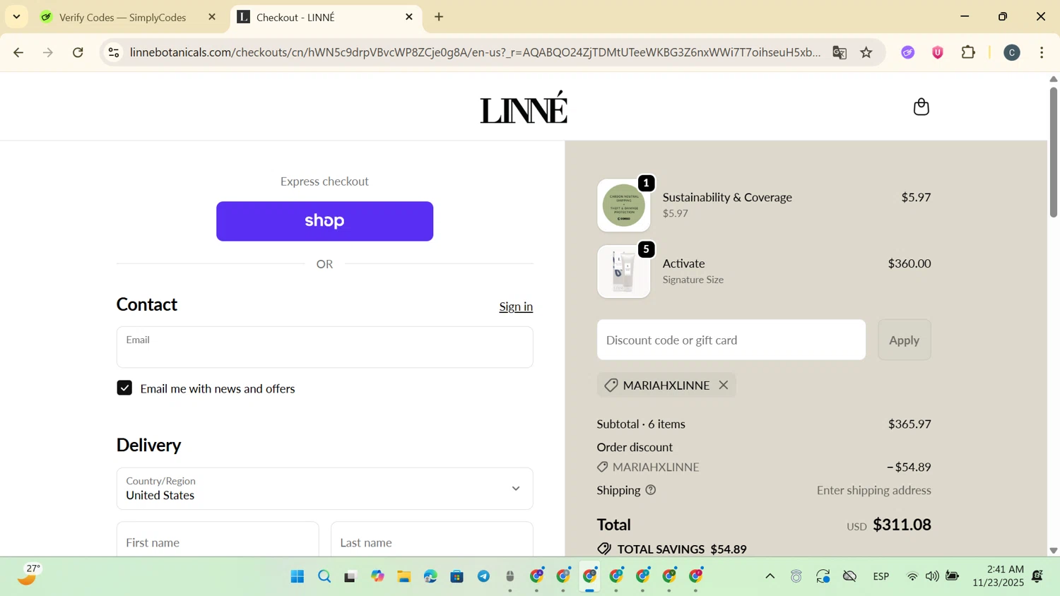Open Wi-Fi network settings in tray

912,576
